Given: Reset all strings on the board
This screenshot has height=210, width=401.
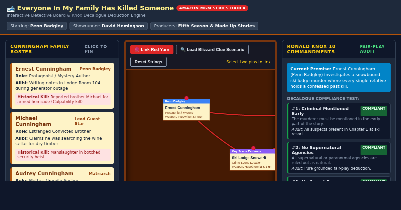Looking at the screenshot, I should 148,62.
